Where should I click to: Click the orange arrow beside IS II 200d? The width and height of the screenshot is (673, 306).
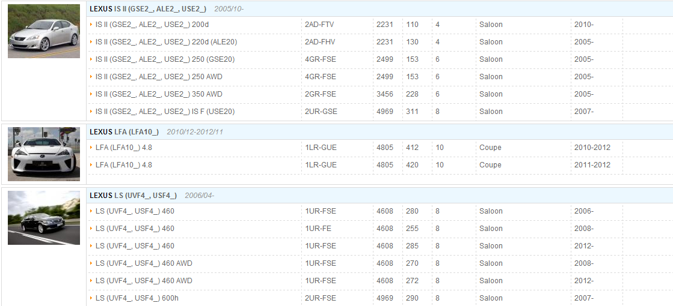pos(91,25)
